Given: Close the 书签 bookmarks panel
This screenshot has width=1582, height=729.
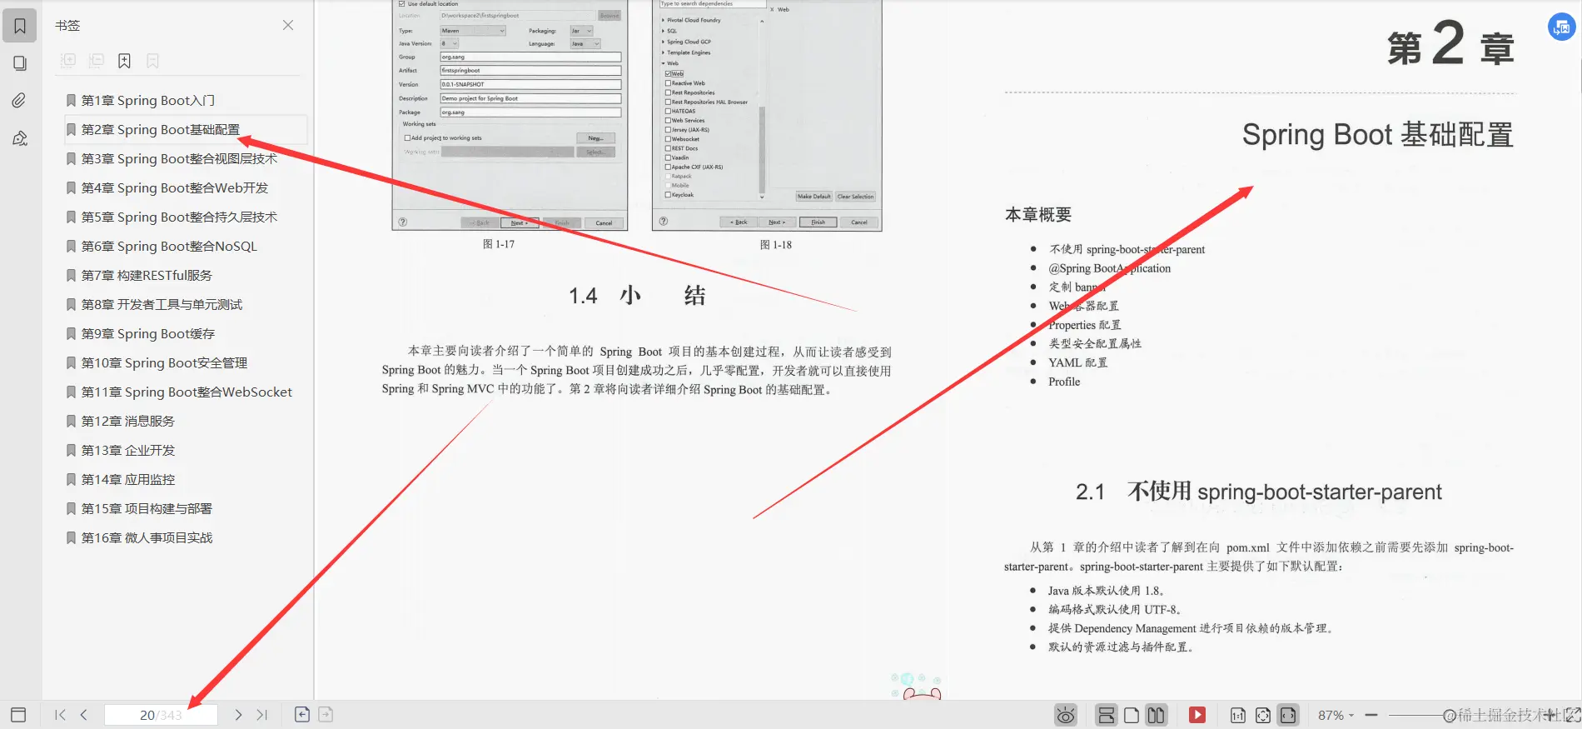Looking at the screenshot, I should click(288, 25).
